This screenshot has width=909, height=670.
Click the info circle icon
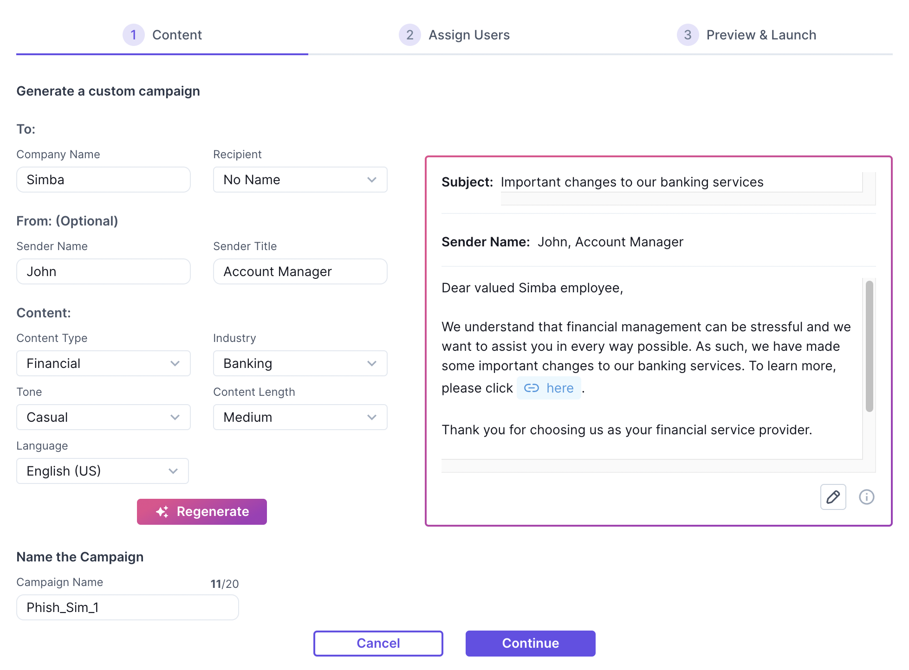pyautogui.click(x=866, y=497)
